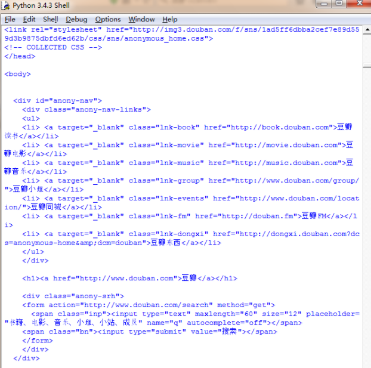The height and width of the screenshot is (368, 371).
Task: Click the line with class="lnk-dongxi"
Action: coord(191,234)
